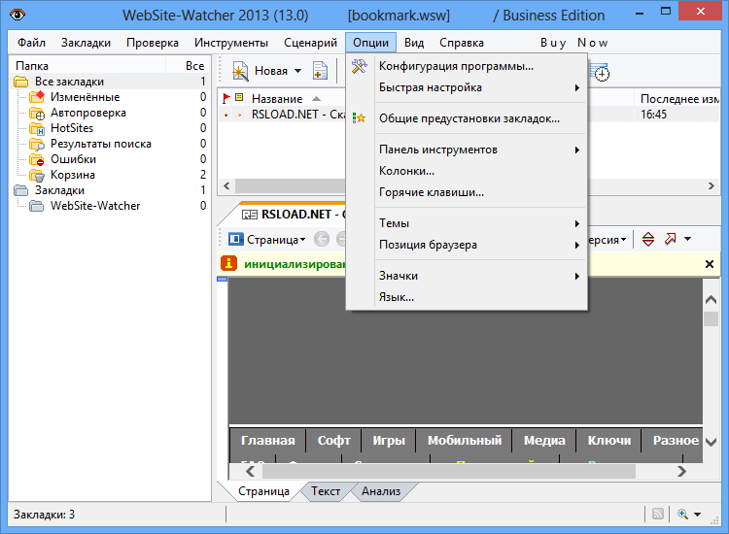The width and height of the screenshot is (729, 534).
Task: Open the Сценарий menu
Action: [x=311, y=43]
